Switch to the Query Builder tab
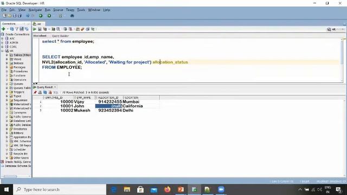 tap(60, 36)
